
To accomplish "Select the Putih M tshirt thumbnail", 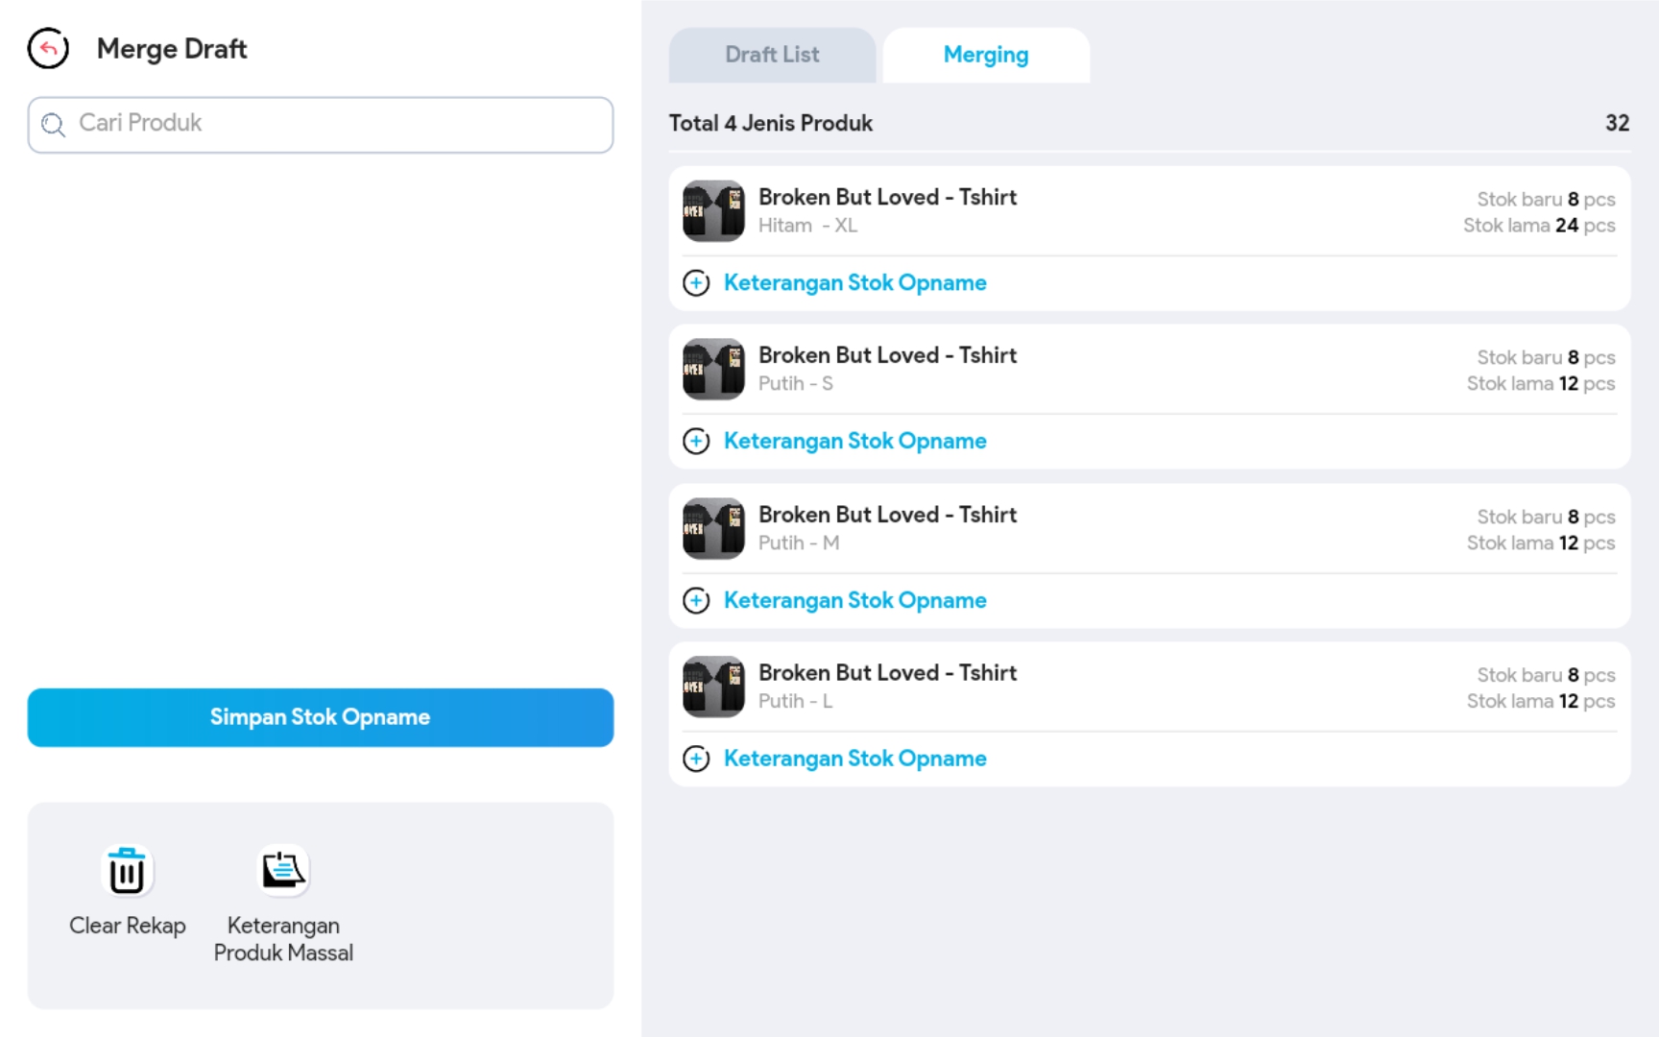I will click(713, 528).
